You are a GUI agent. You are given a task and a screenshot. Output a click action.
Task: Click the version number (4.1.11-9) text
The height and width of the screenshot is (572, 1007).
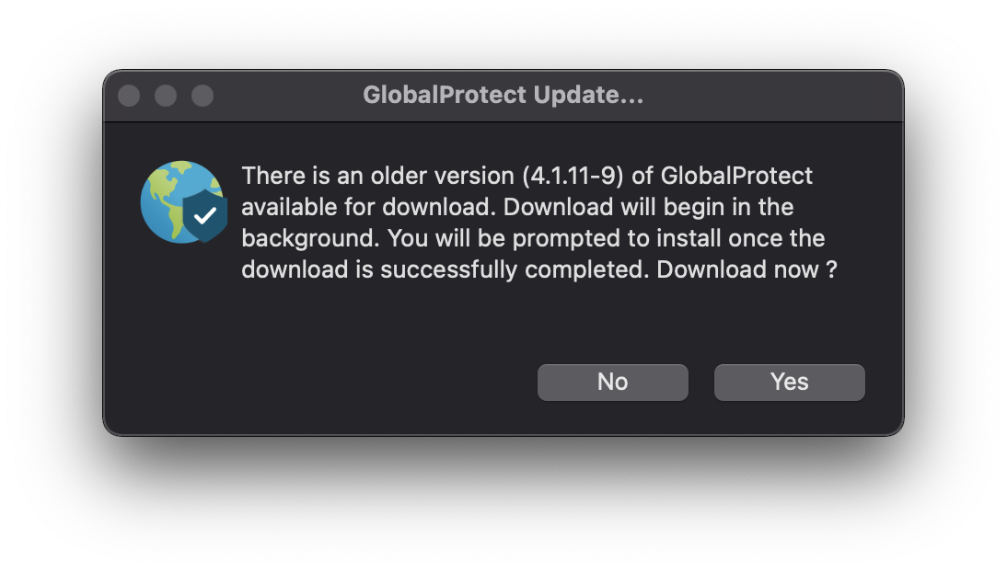point(573,176)
